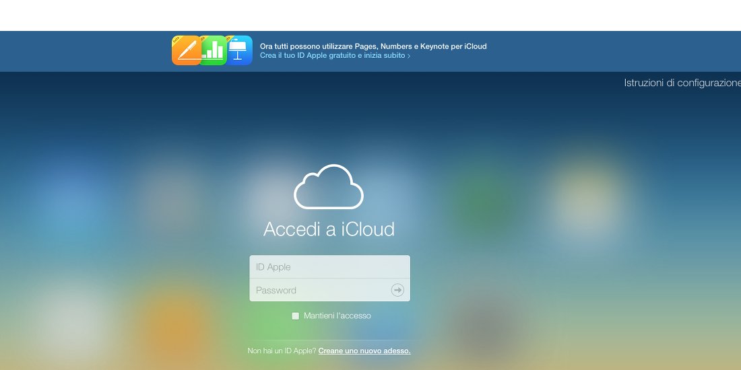741x370 pixels.
Task: Click the 'Non hai un ID Apple?' text
Action: [282, 351]
